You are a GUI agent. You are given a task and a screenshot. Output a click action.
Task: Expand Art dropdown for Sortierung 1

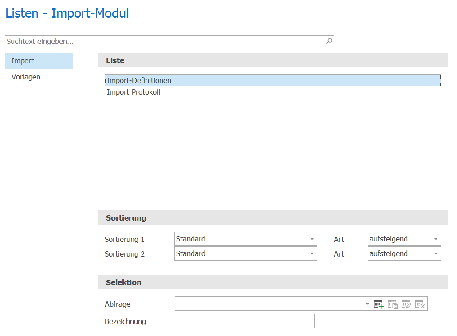tap(436, 239)
